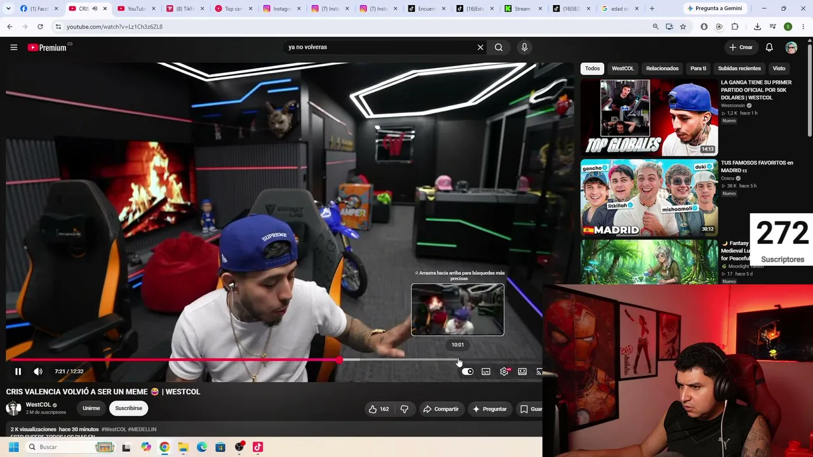The height and width of the screenshot is (457, 813).
Task: Open the browser zoom magnifier icon
Action: tap(655, 27)
